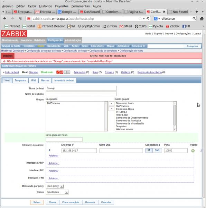The height and width of the screenshot is (208, 206).
Task: Open Inventário do host tab
Action: [64, 80]
